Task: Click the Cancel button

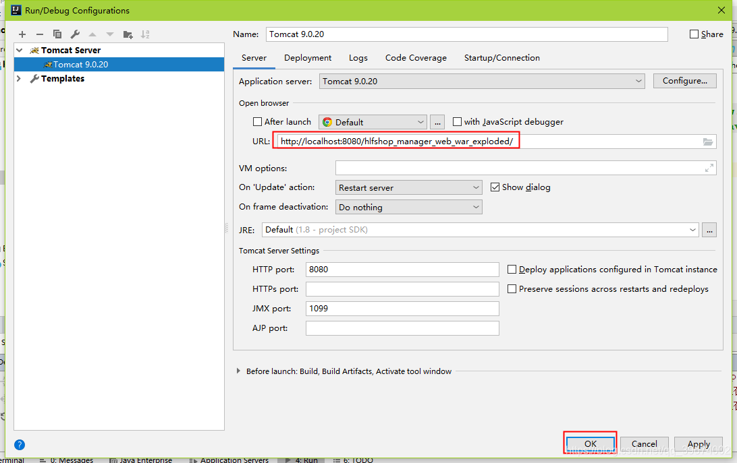Action: [x=644, y=443]
